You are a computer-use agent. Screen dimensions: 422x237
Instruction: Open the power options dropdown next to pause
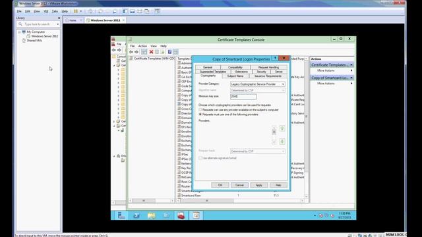(x=80, y=11)
